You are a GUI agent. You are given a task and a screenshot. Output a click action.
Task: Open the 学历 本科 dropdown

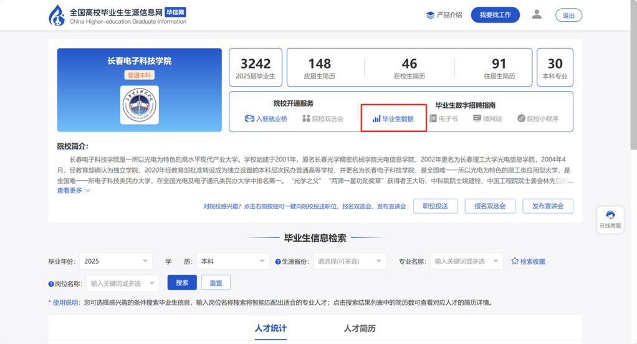233,261
